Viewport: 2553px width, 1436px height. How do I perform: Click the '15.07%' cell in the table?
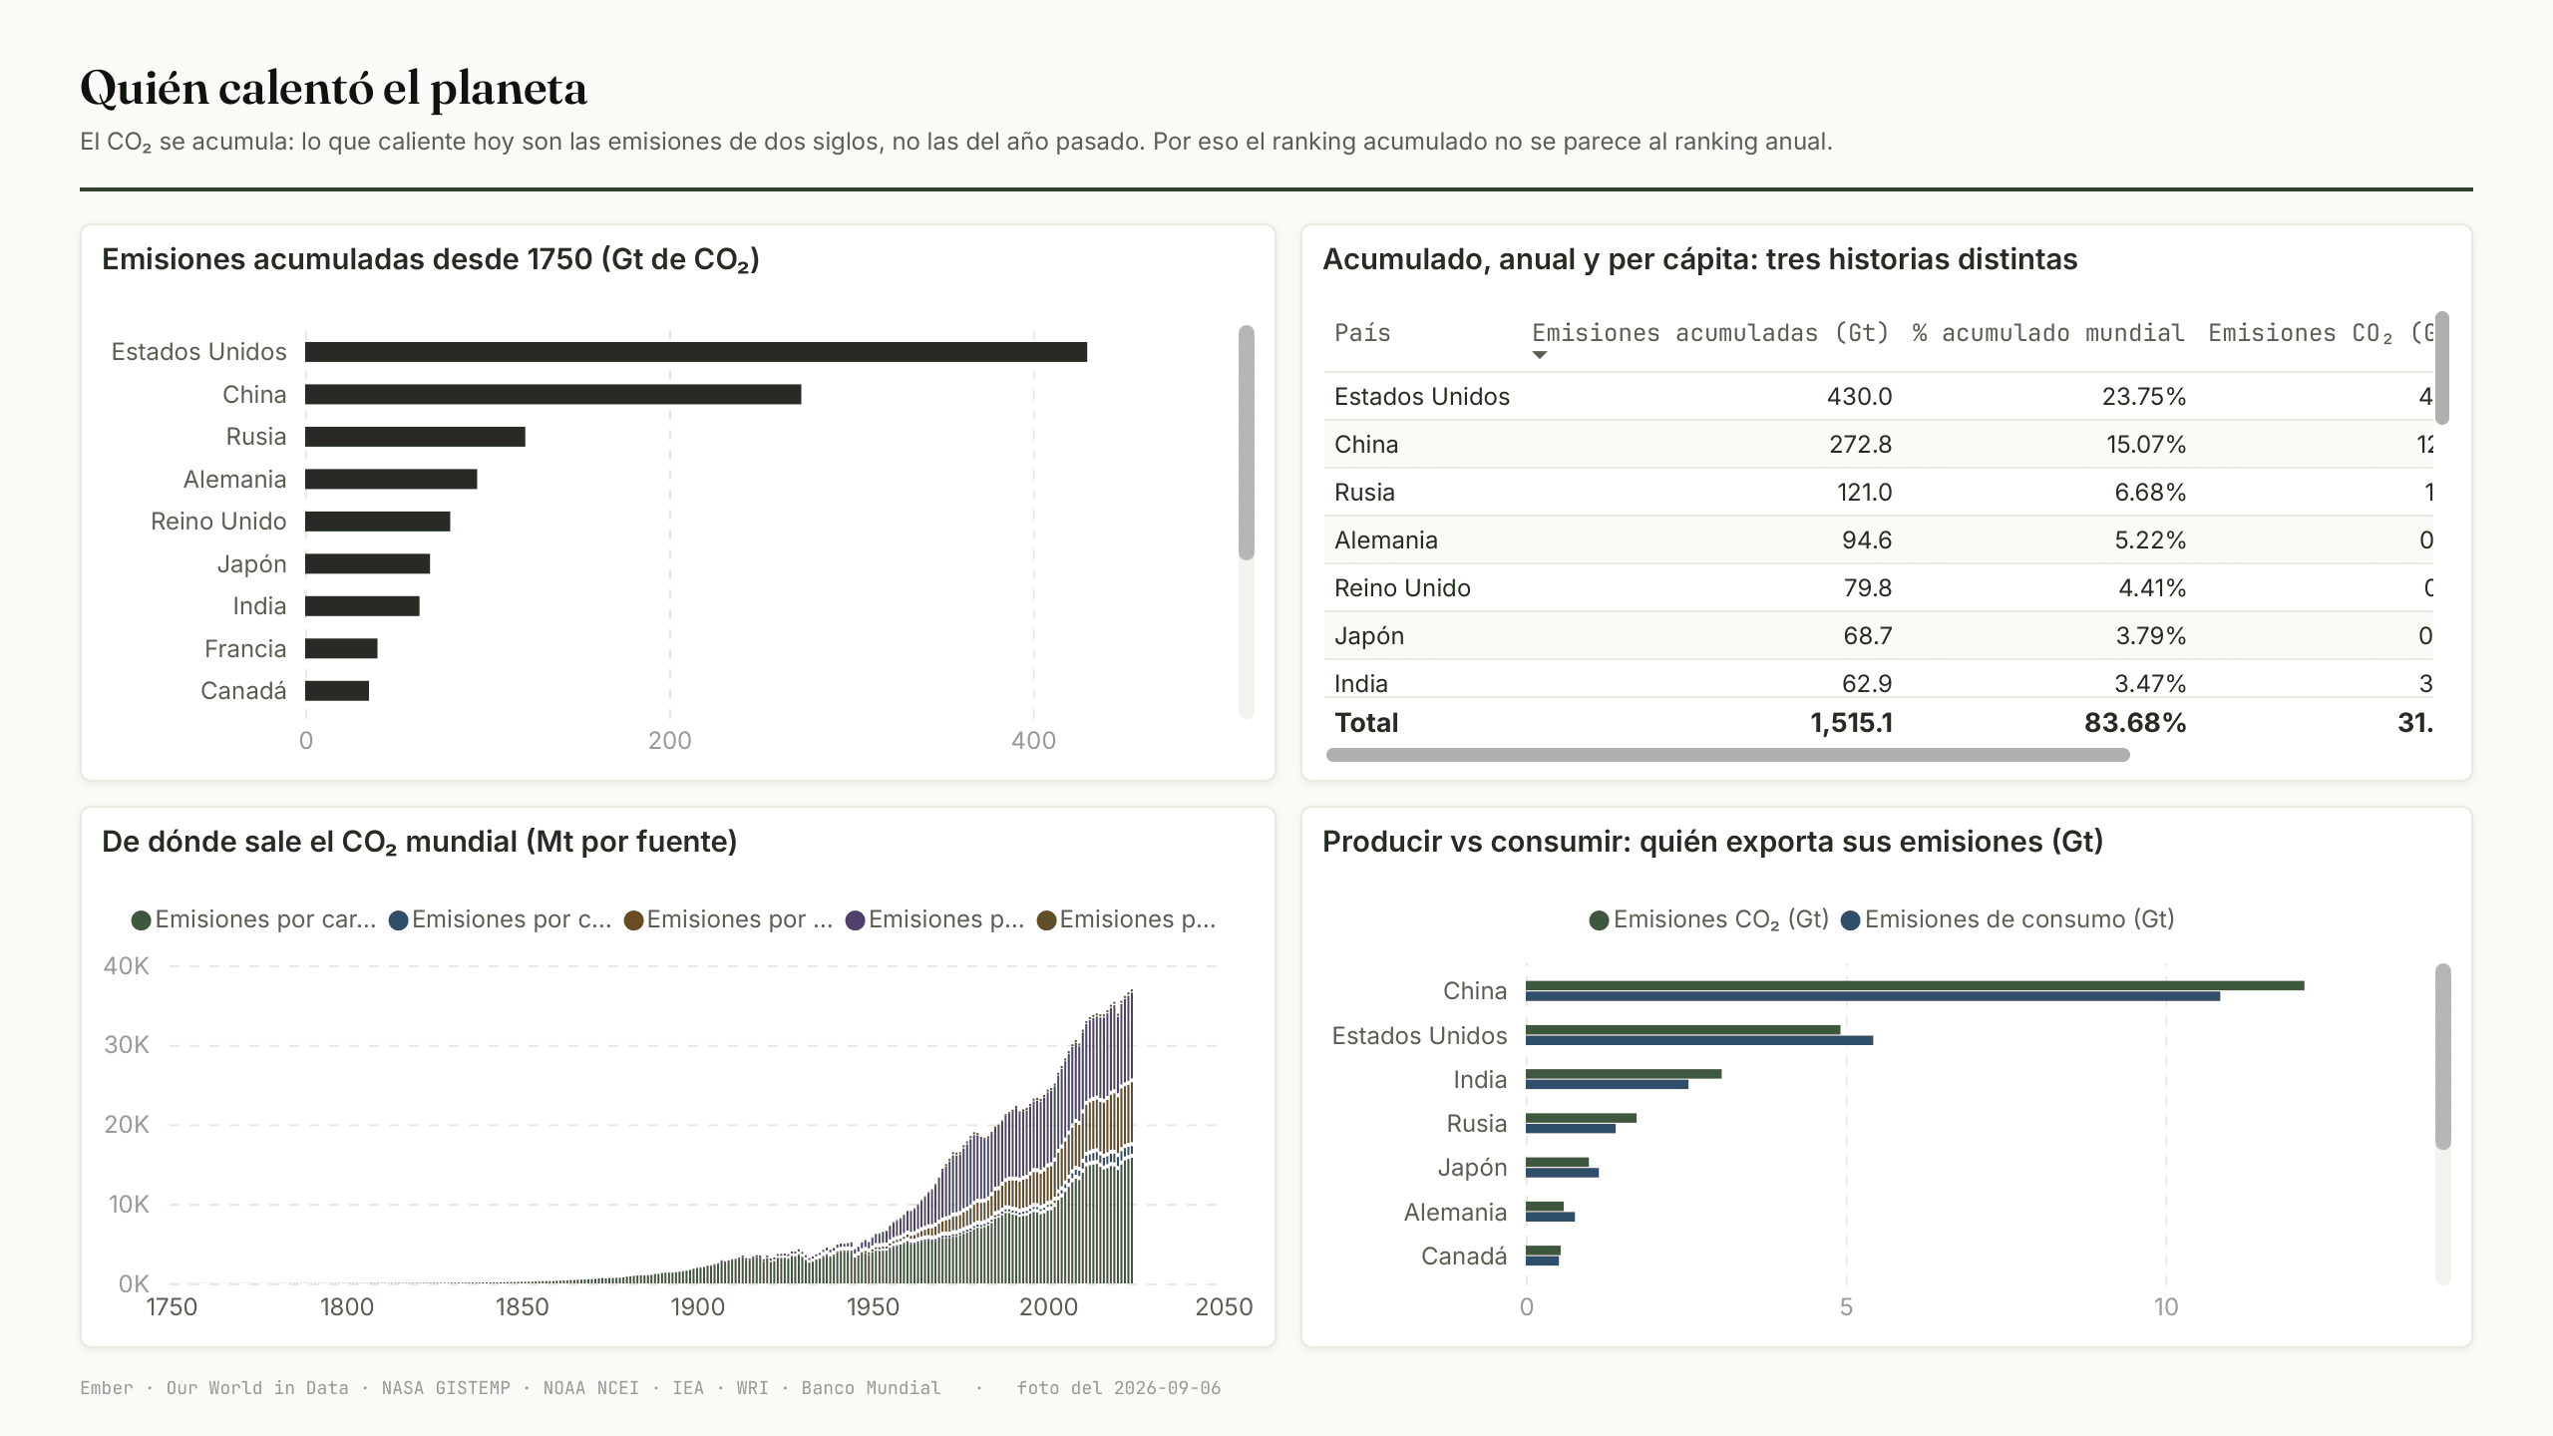2146,445
